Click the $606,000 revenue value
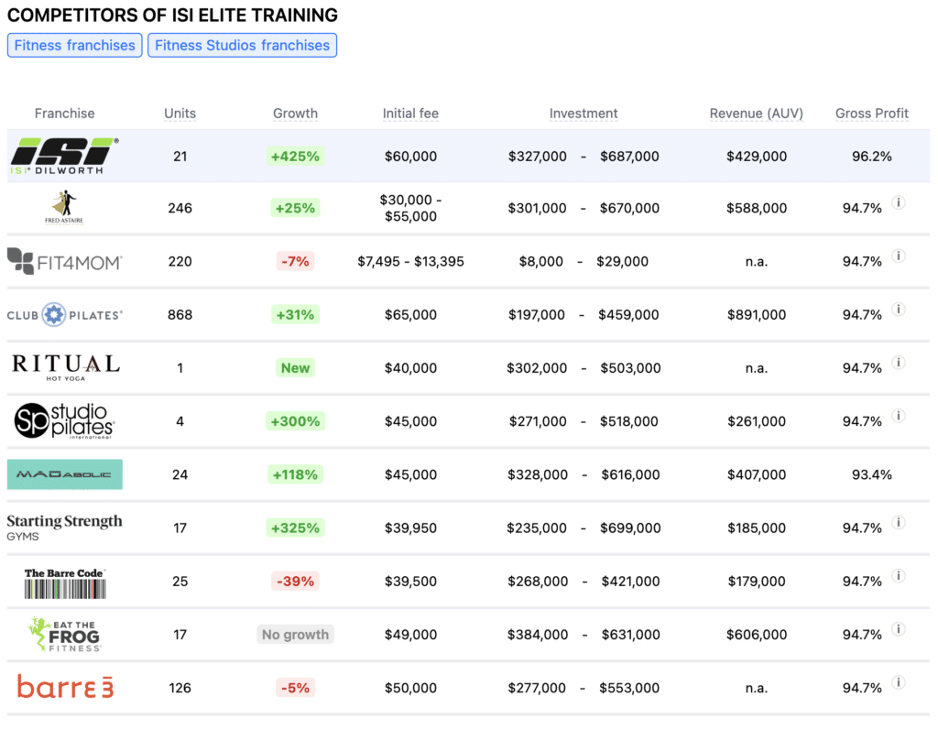 pos(756,634)
